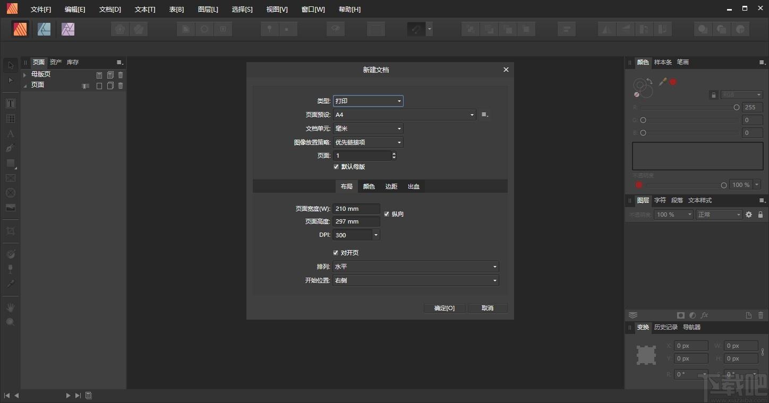Screen dimensions: 769x403
Task: Switch to Photo persona icon
Action: pyautogui.click(x=67, y=29)
